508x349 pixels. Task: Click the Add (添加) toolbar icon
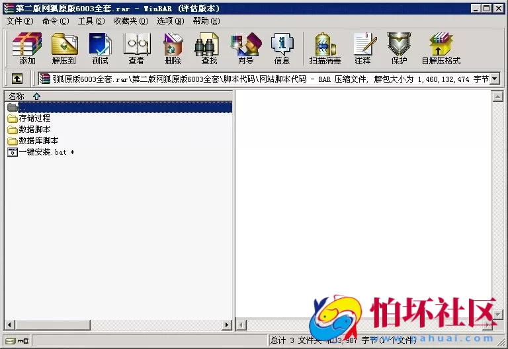point(27,48)
